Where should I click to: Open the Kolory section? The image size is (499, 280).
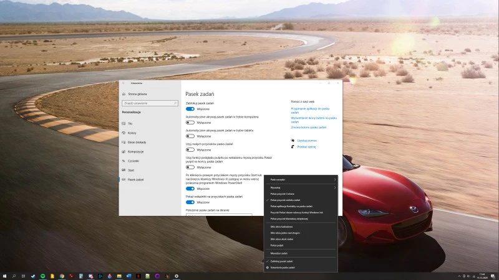coord(132,133)
